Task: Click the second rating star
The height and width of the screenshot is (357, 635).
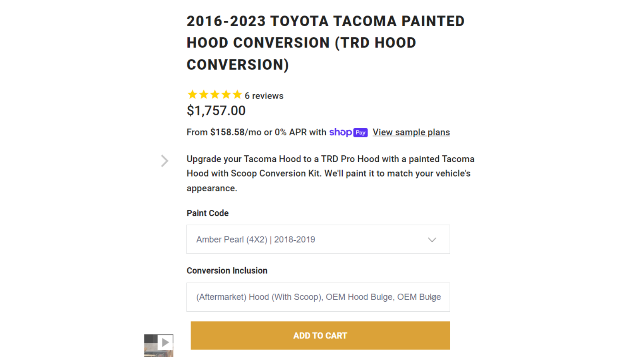Action: tap(204, 95)
